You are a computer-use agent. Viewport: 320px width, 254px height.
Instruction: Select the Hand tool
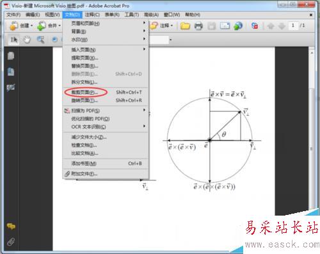click(x=27, y=40)
